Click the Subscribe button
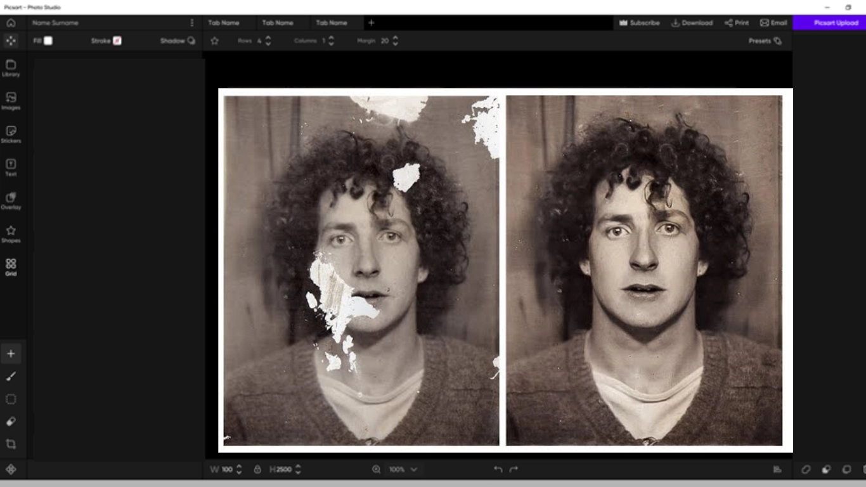This screenshot has width=866, height=487. pos(640,23)
